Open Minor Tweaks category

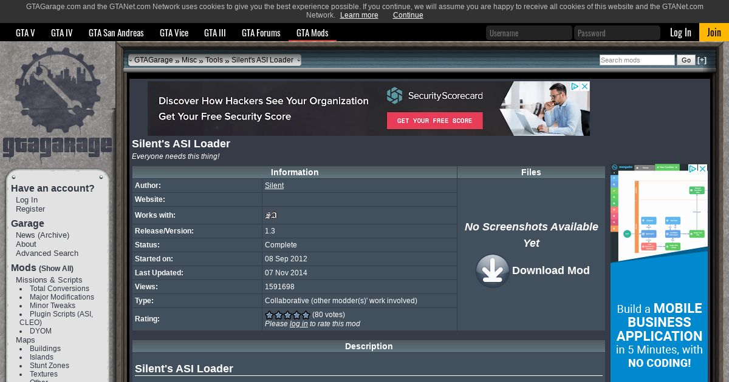click(53, 306)
